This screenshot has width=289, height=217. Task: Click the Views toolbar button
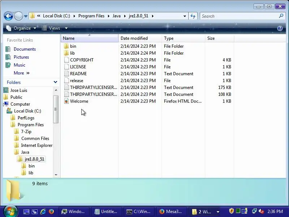coord(51,28)
